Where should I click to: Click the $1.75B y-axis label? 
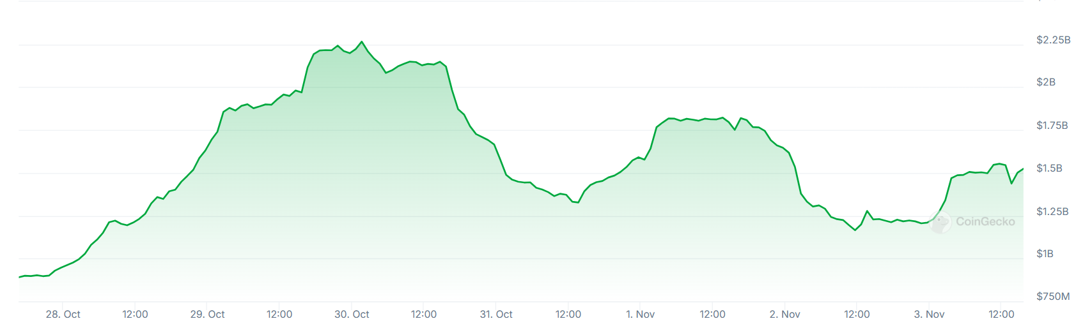click(x=1052, y=126)
